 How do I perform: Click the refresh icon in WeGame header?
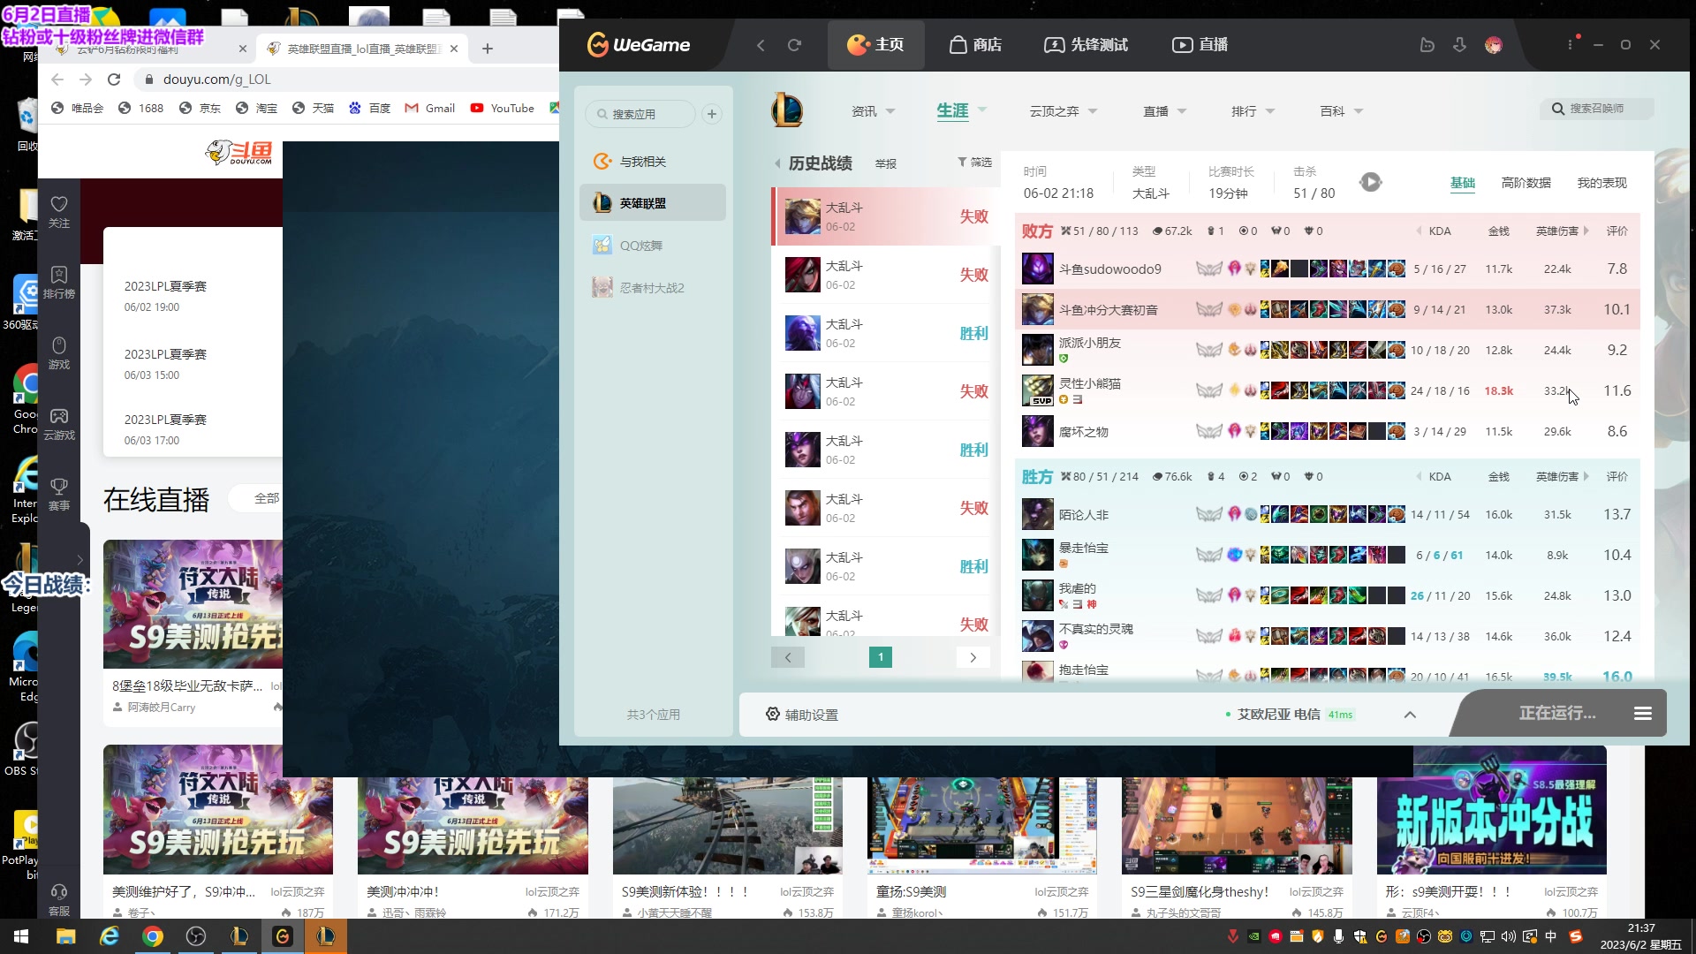coord(794,45)
